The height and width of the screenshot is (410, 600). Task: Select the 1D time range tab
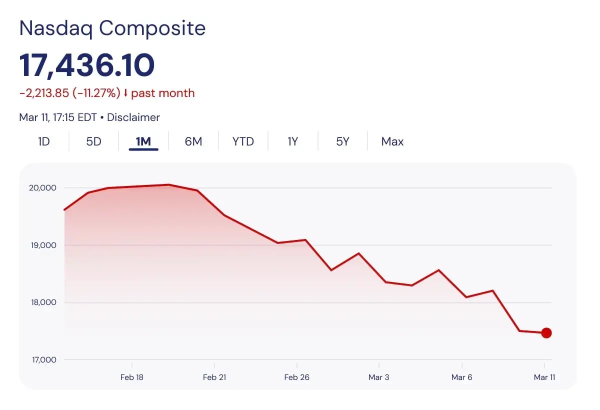tap(43, 141)
